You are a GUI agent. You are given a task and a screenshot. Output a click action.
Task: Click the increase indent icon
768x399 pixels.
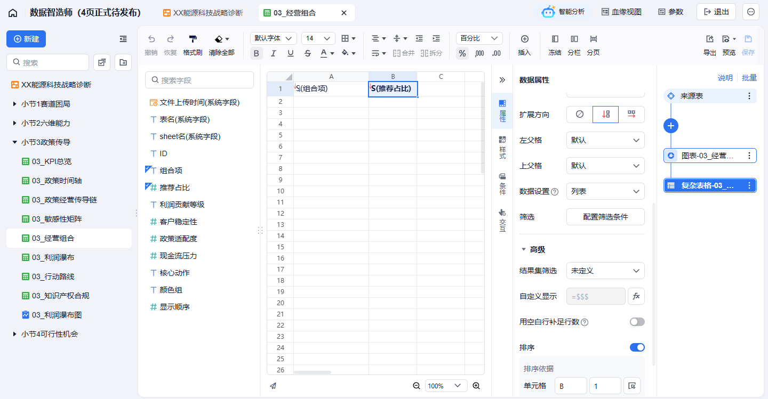[x=436, y=39]
